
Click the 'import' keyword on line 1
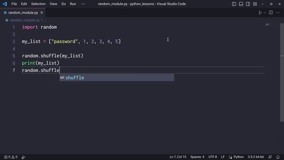[30, 27]
